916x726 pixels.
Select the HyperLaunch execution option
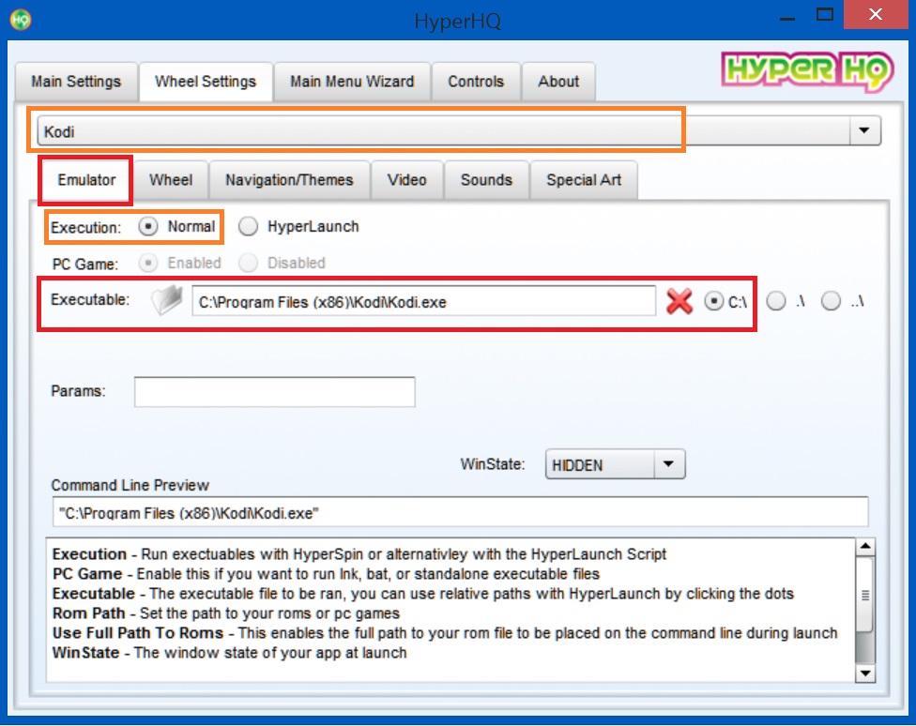click(248, 226)
